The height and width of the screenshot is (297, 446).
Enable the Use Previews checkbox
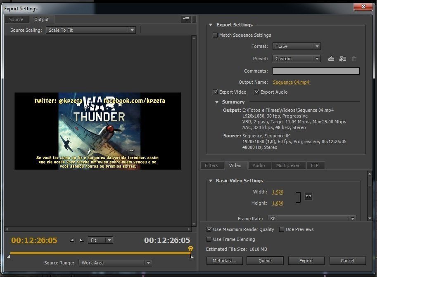[282, 229]
